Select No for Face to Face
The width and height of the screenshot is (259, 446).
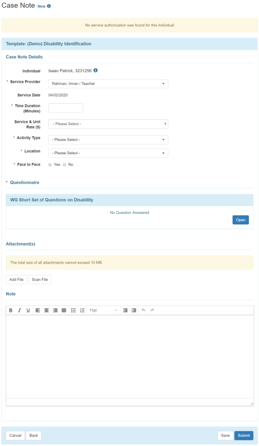coord(64,164)
